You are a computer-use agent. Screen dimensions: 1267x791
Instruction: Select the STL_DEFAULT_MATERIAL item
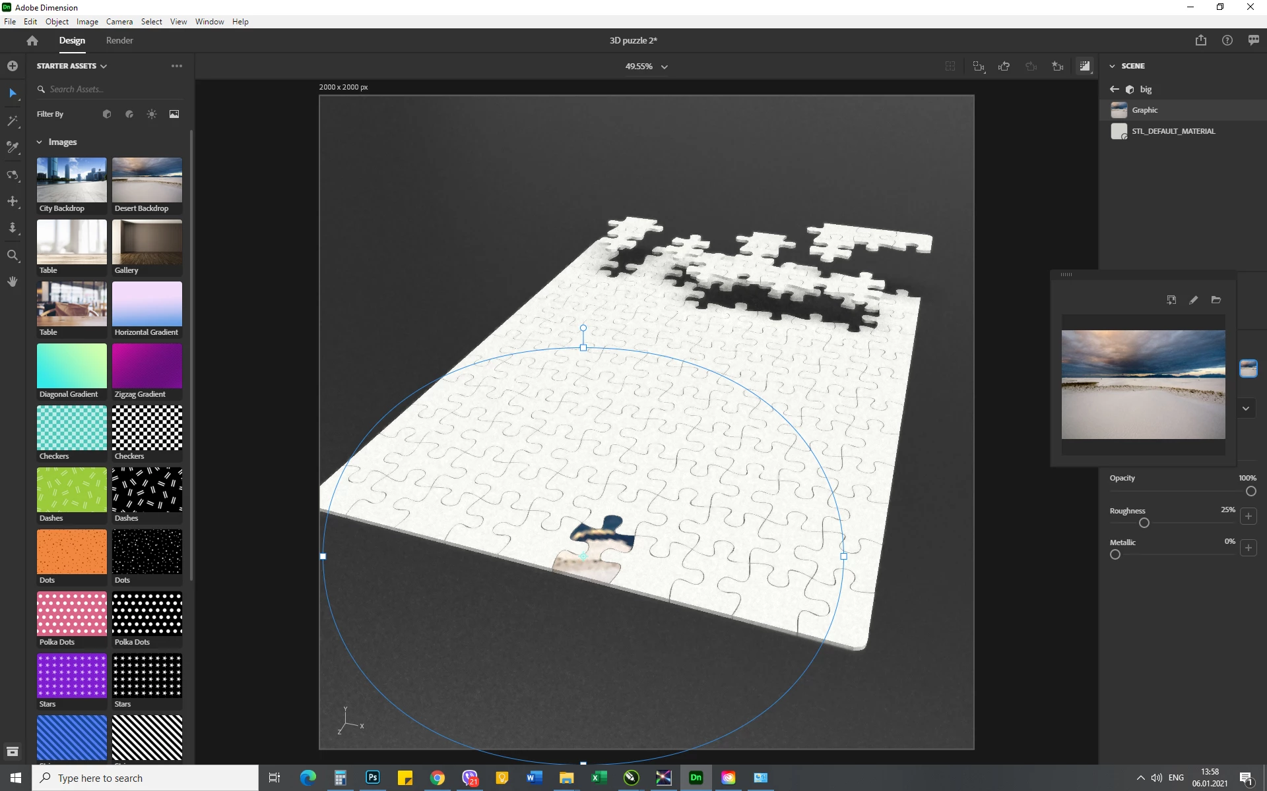click(1173, 131)
